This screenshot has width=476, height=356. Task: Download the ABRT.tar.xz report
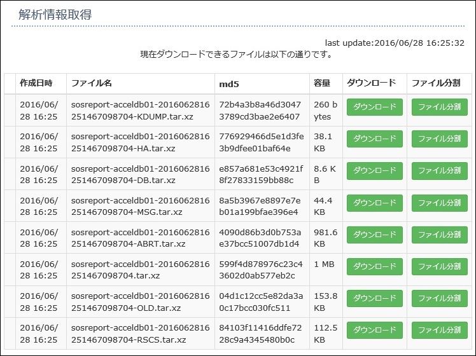375,235
